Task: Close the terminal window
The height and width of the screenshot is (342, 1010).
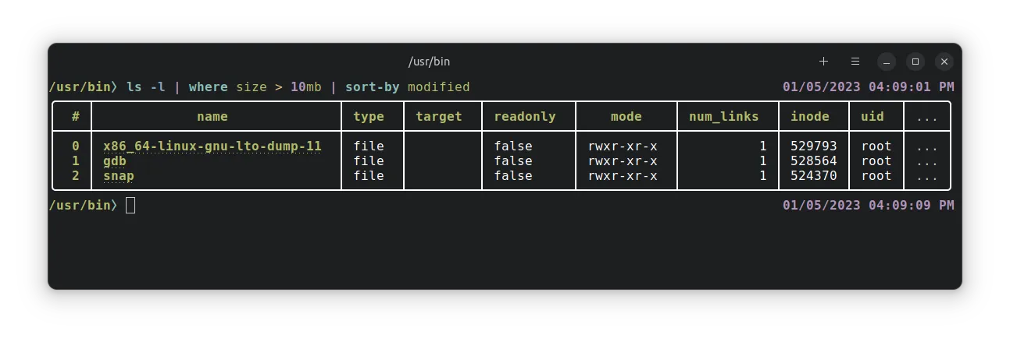Action: pyautogui.click(x=944, y=62)
